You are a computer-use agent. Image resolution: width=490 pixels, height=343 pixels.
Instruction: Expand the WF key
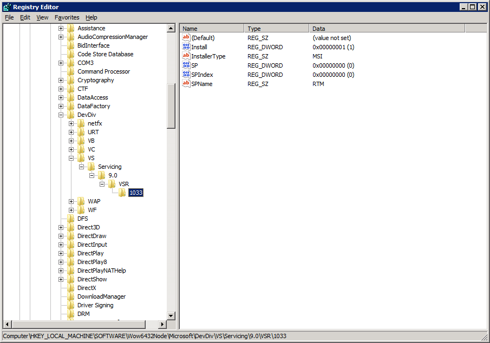click(71, 210)
